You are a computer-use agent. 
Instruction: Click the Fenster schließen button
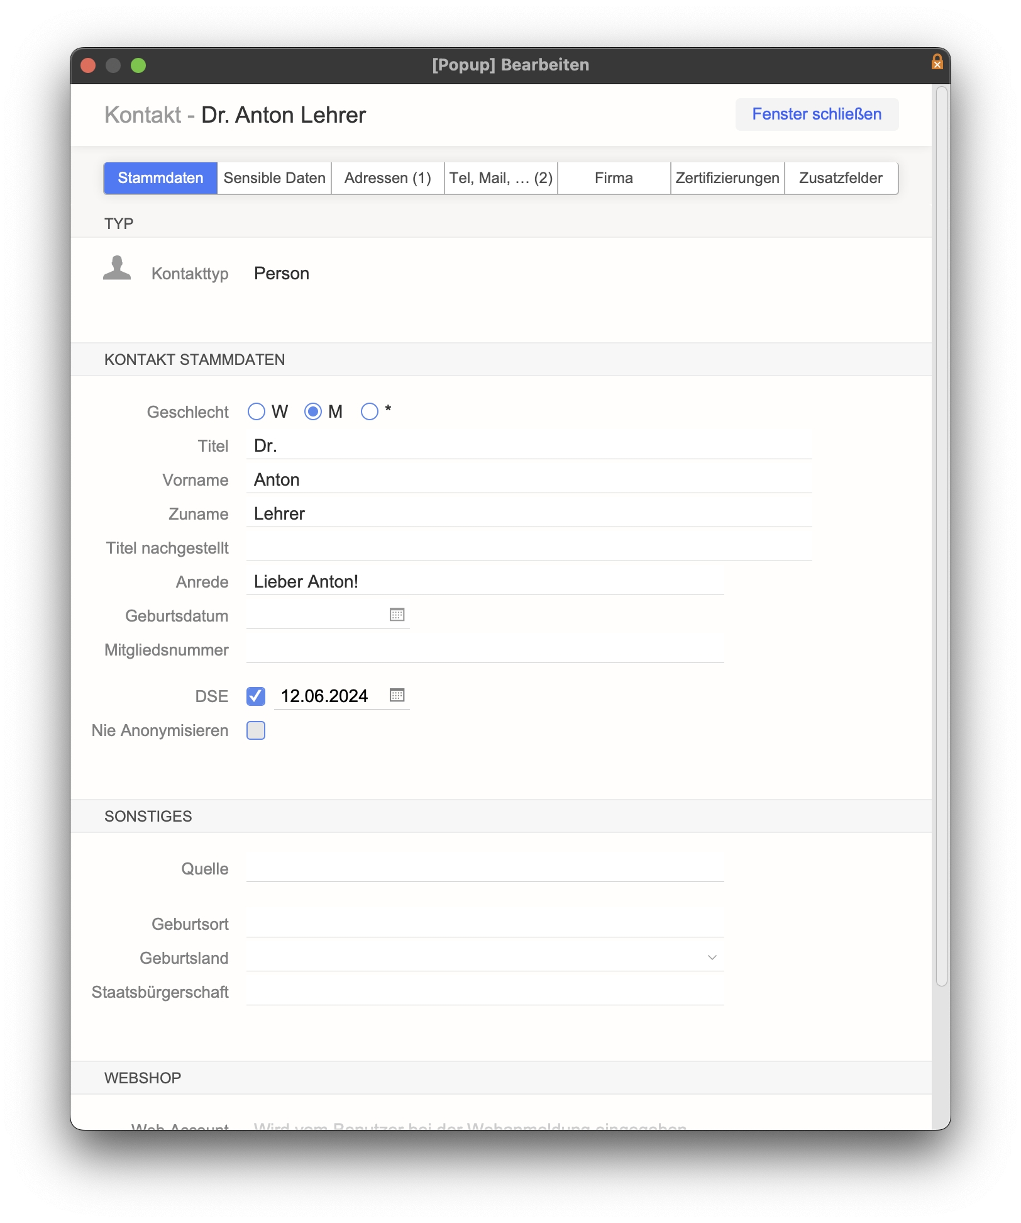(x=817, y=114)
